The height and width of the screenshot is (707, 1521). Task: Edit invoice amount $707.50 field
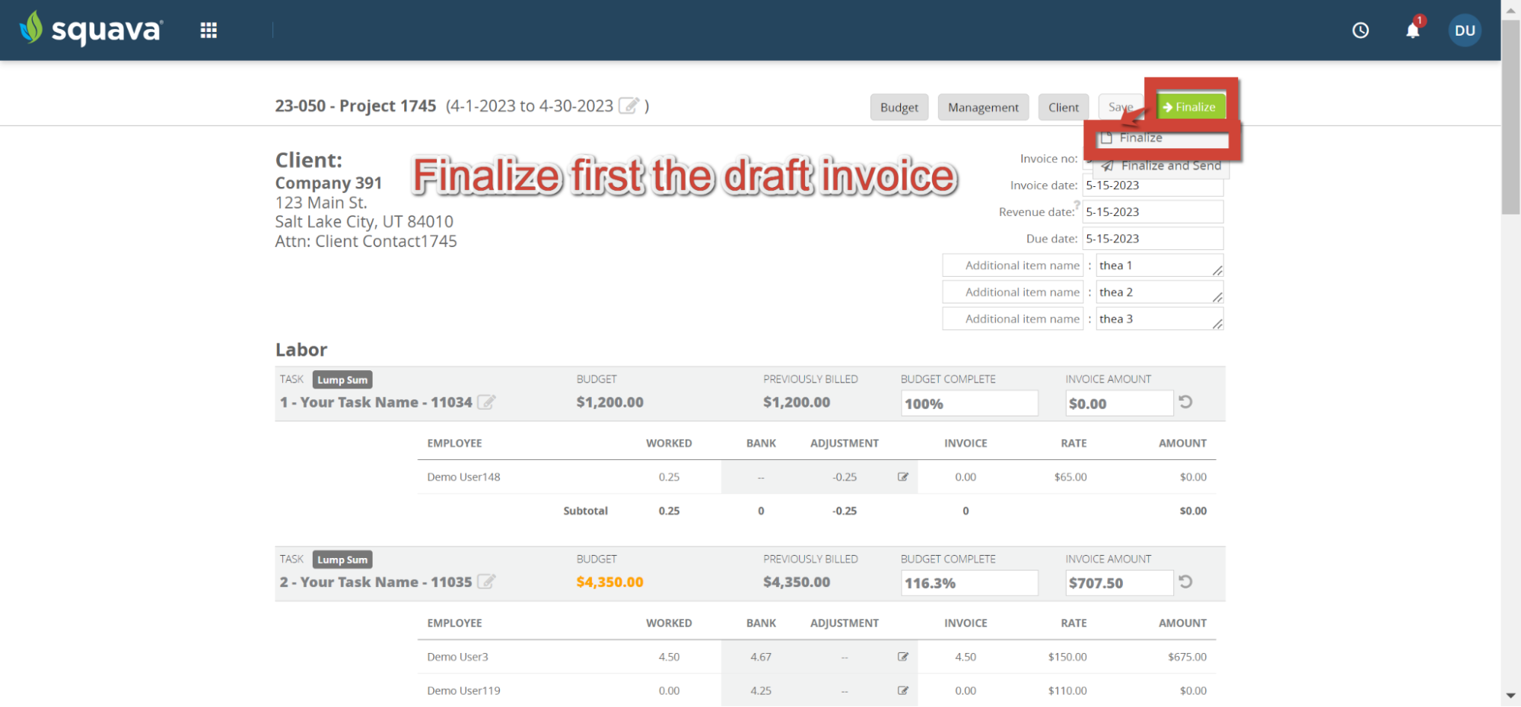(1119, 583)
